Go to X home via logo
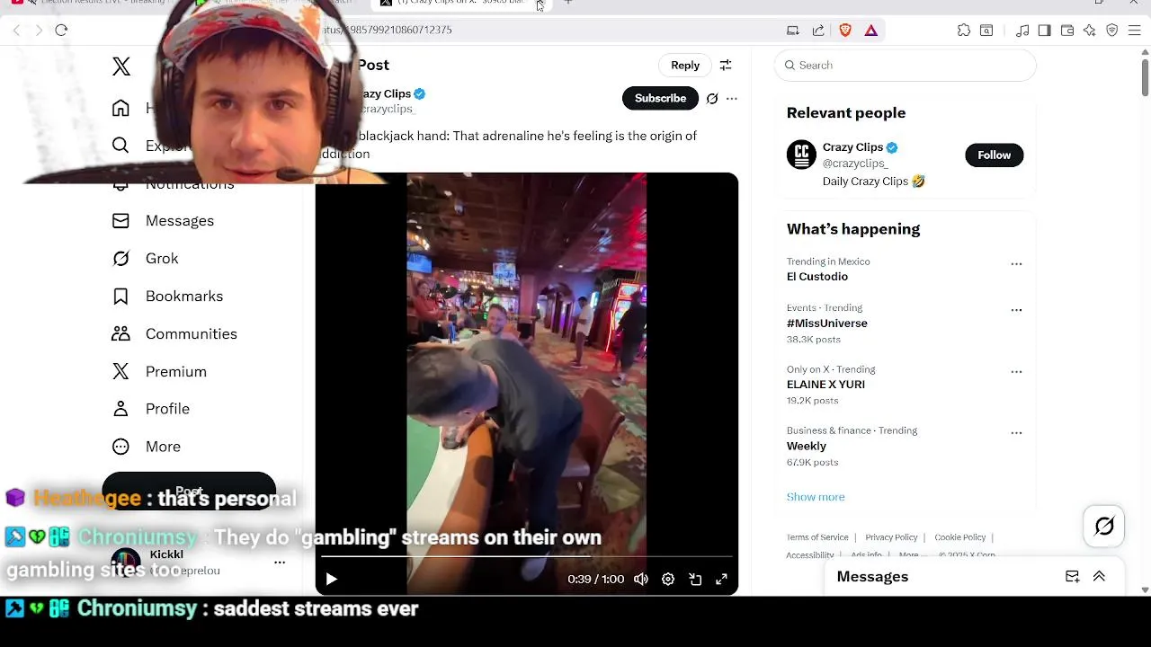This screenshot has width=1151, height=647. pos(121,66)
